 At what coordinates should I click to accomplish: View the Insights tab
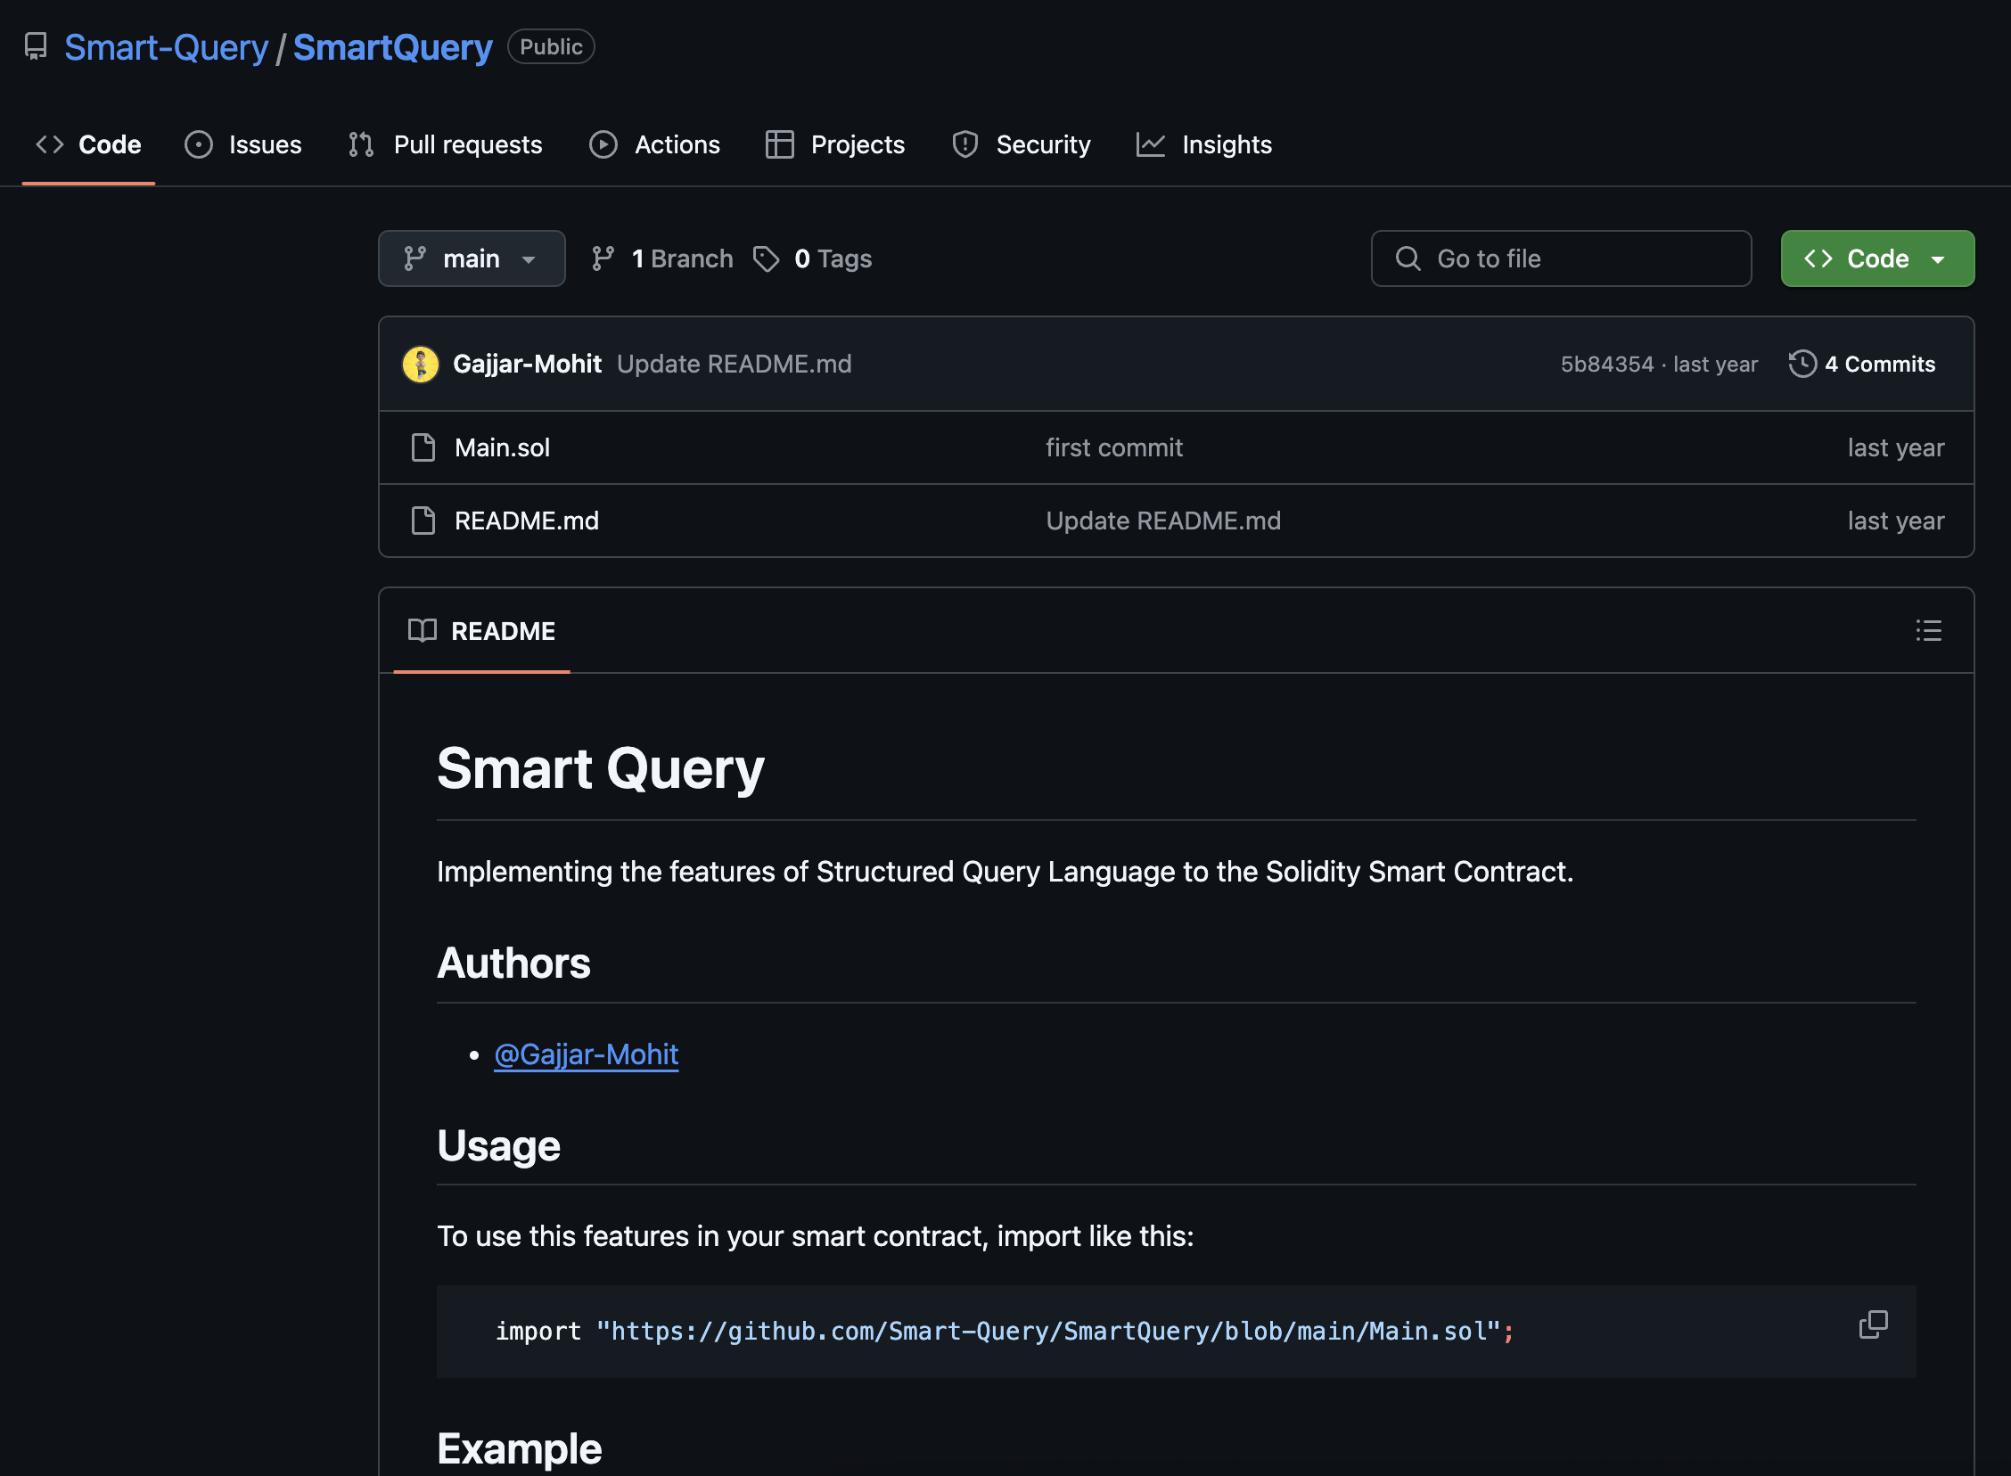pyautogui.click(x=1203, y=144)
